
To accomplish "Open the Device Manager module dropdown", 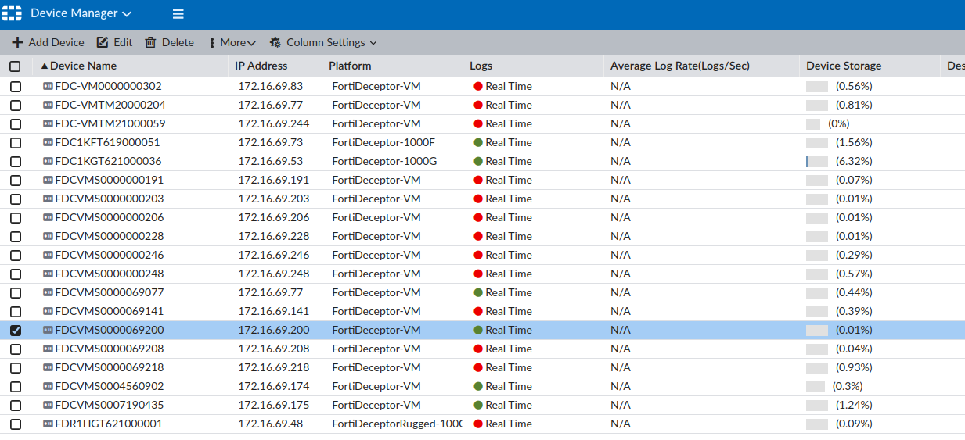I will 81,13.
